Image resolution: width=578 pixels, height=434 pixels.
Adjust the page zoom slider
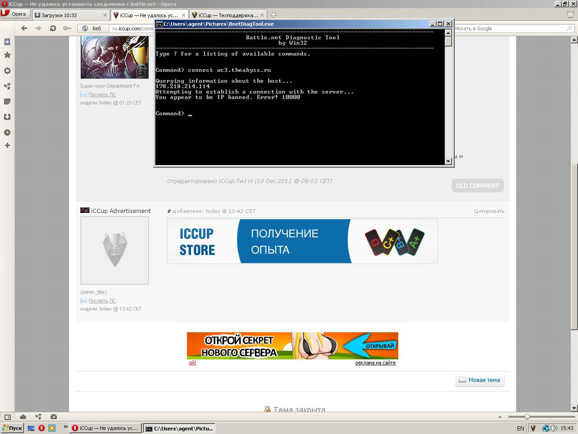[x=527, y=417]
